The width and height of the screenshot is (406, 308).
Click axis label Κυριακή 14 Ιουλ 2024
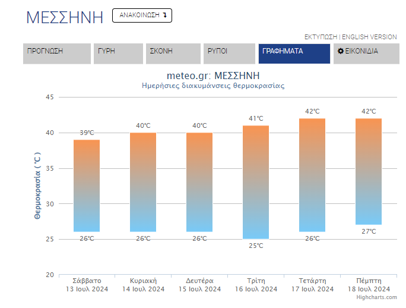(x=143, y=285)
